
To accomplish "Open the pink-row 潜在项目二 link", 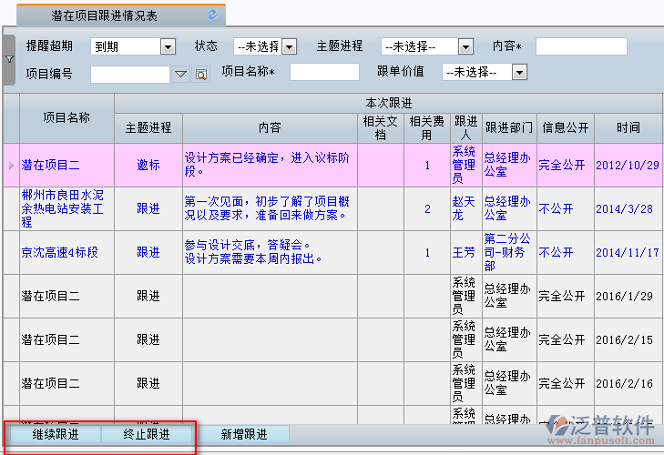I will click(50, 165).
